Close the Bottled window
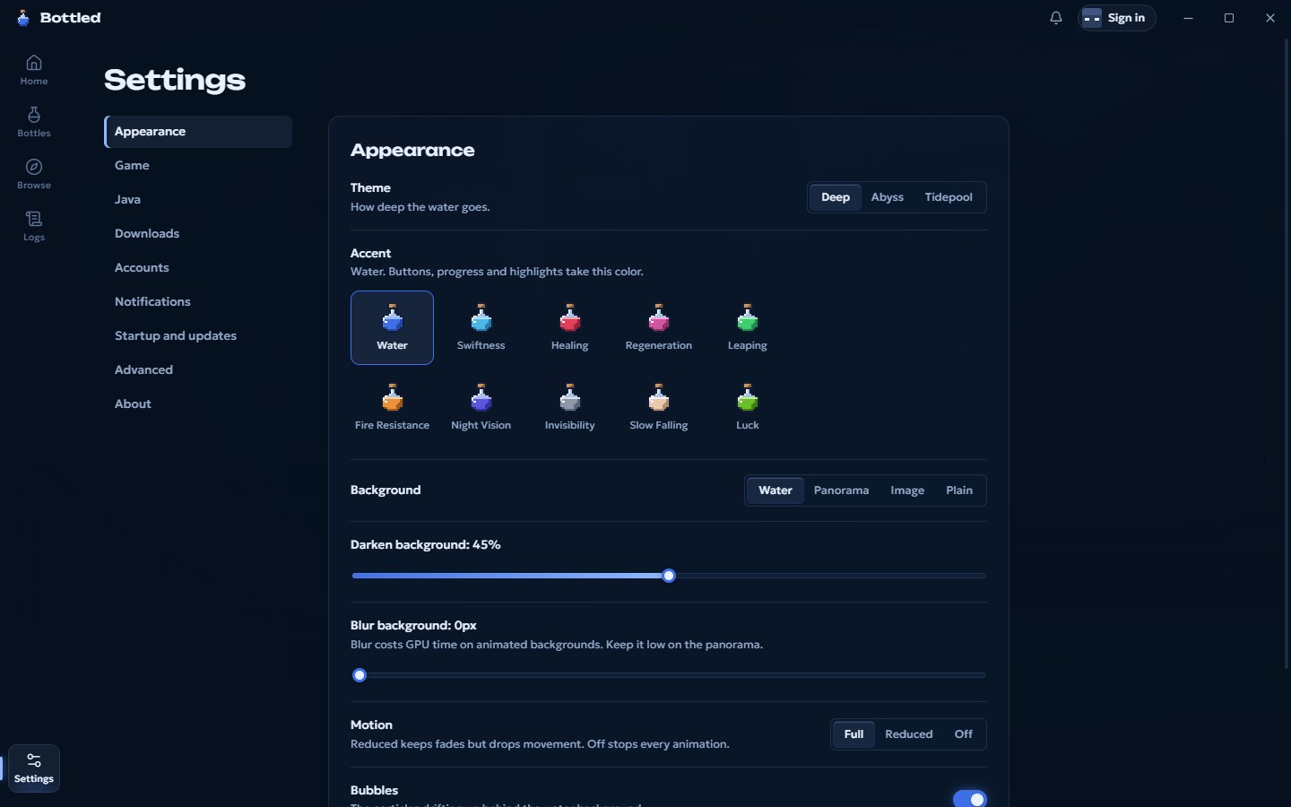Image resolution: width=1291 pixels, height=807 pixels. tap(1270, 18)
